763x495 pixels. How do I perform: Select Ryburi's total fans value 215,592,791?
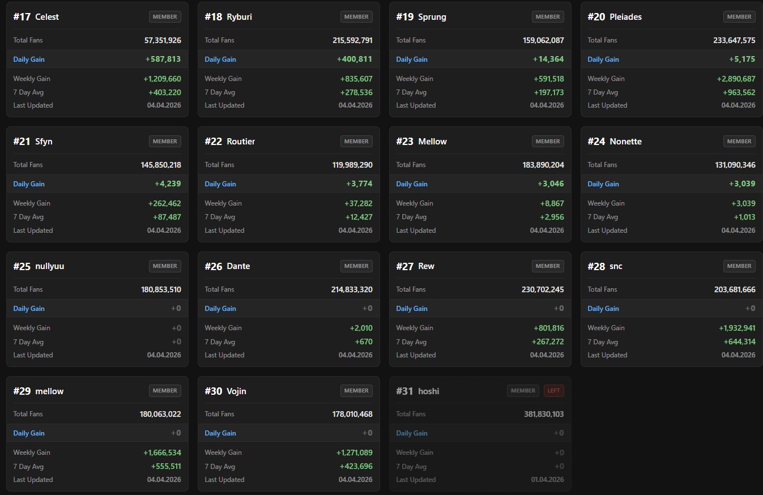pos(352,40)
